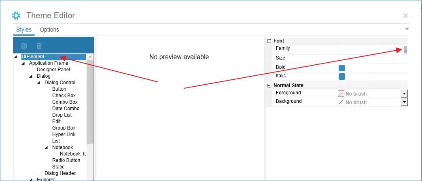
Task: Open the Background brush dropdown arrow
Action: click(x=404, y=102)
